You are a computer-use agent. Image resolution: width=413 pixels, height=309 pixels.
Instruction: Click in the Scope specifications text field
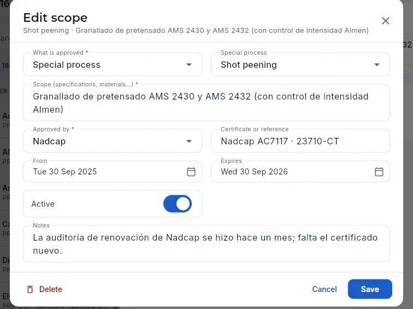[206, 103]
